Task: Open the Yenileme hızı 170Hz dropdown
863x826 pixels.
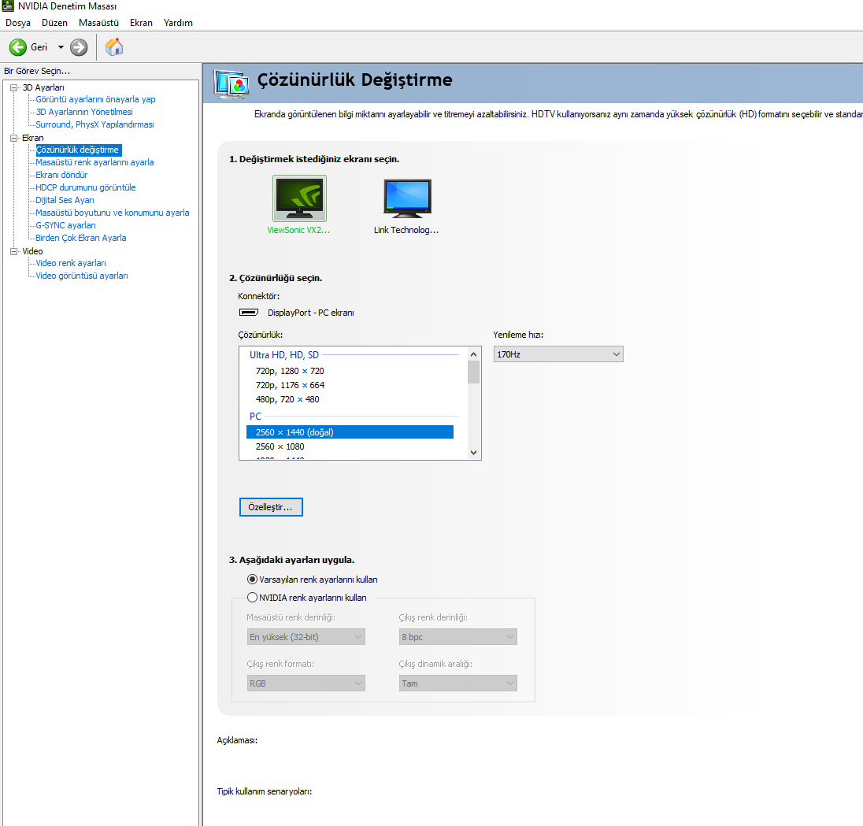Action: point(557,354)
